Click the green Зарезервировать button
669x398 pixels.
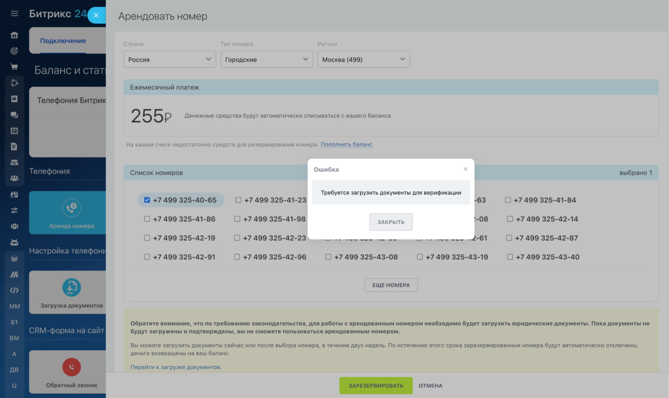(x=376, y=385)
